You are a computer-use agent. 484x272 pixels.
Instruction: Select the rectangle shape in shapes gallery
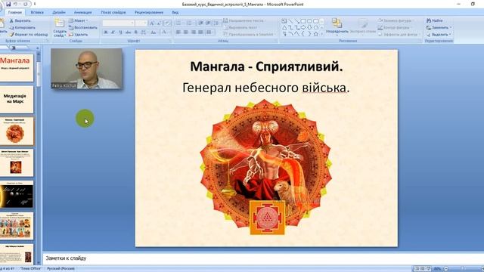point(303,21)
